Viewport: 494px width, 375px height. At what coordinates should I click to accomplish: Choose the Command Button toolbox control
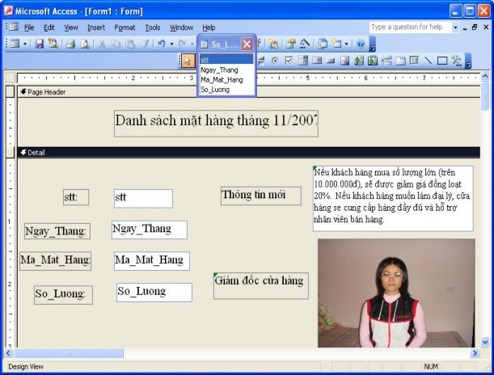coord(331,61)
